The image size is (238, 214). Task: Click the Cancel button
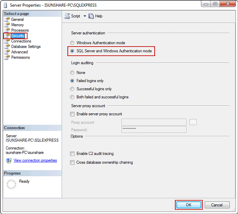click(217, 205)
